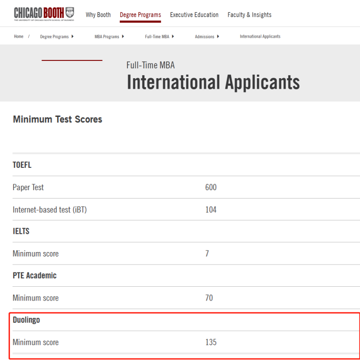Viewport: 360px width, 361px height.
Task: Select the Duolingo Minimum score label
Action: click(x=36, y=342)
